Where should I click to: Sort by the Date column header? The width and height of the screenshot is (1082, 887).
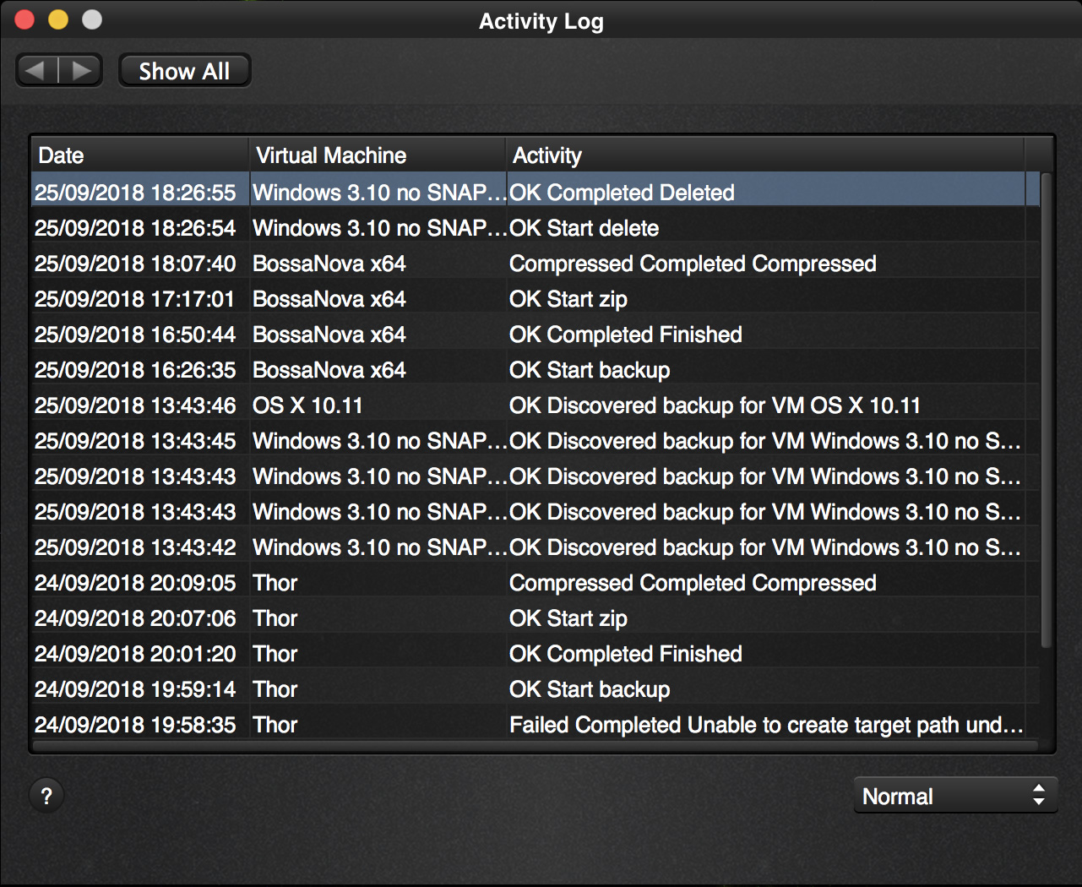coord(139,155)
